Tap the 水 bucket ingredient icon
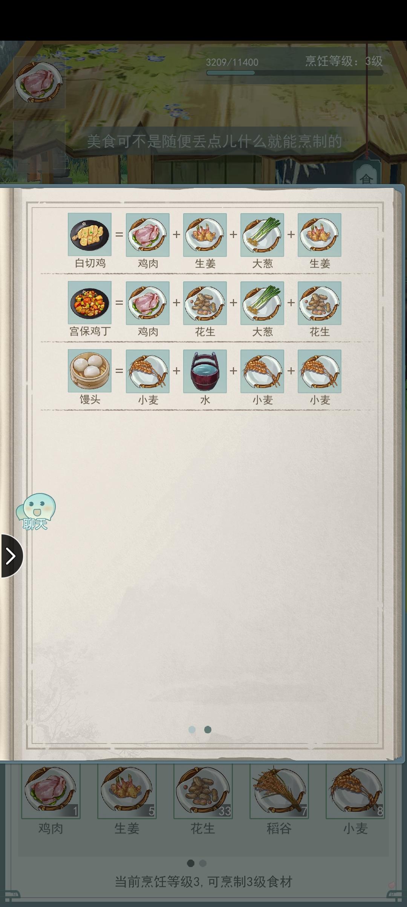407x907 pixels. tap(205, 371)
